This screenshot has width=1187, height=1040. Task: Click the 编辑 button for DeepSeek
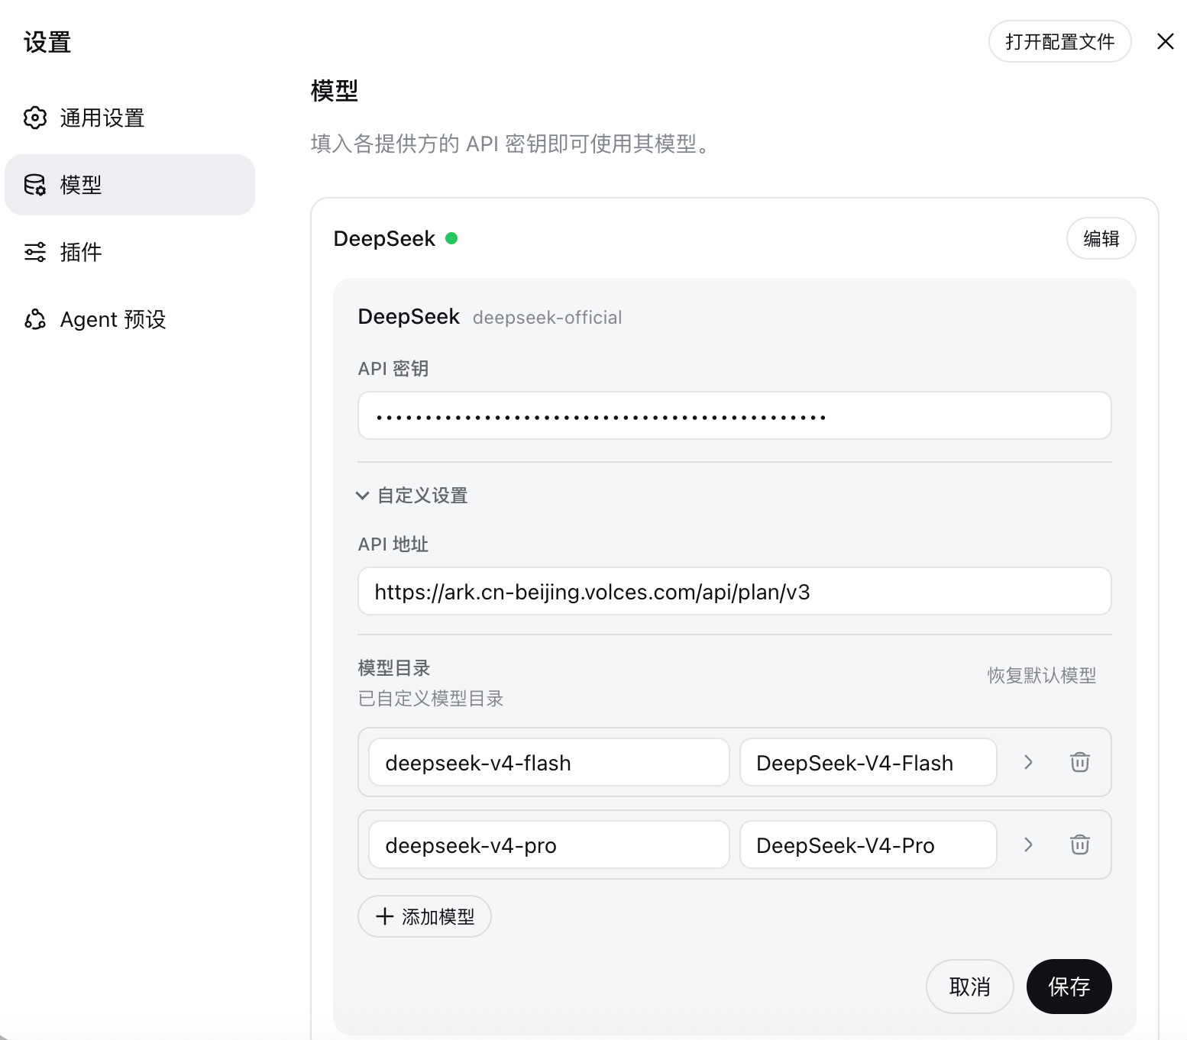click(x=1101, y=239)
